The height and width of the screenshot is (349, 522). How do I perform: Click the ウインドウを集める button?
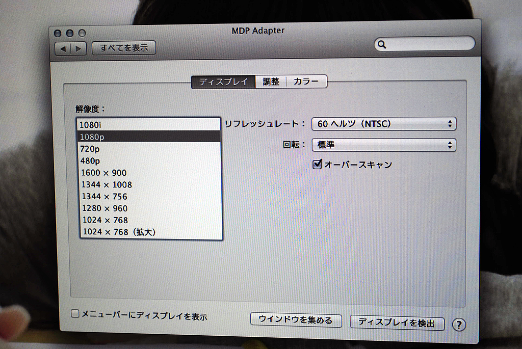[295, 320]
